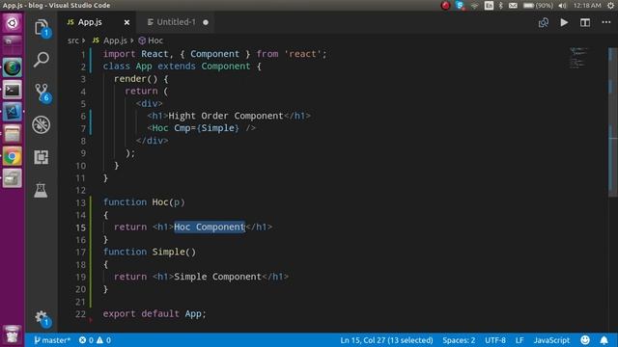This screenshot has width=618, height=347.
Task: Open Trash in the launcher
Action: coord(13,334)
